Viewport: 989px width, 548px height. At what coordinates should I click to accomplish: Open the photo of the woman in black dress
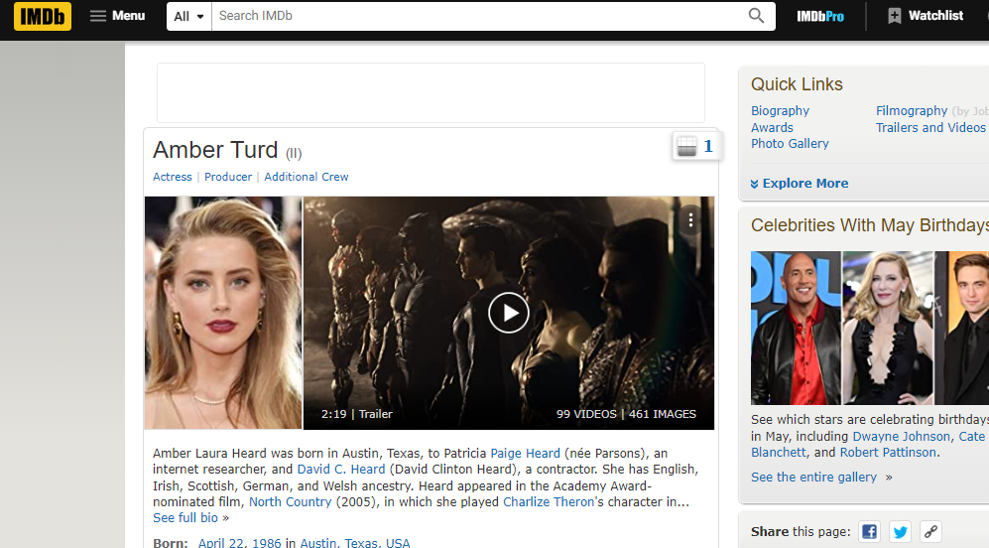[888, 328]
